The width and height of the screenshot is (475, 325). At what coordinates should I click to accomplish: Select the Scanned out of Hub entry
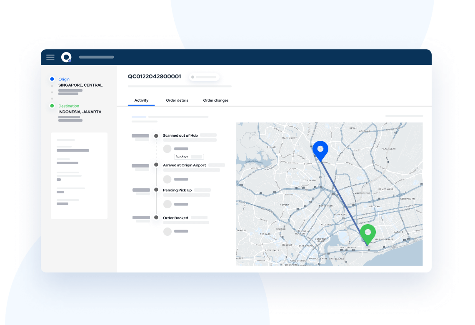[x=180, y=135]
